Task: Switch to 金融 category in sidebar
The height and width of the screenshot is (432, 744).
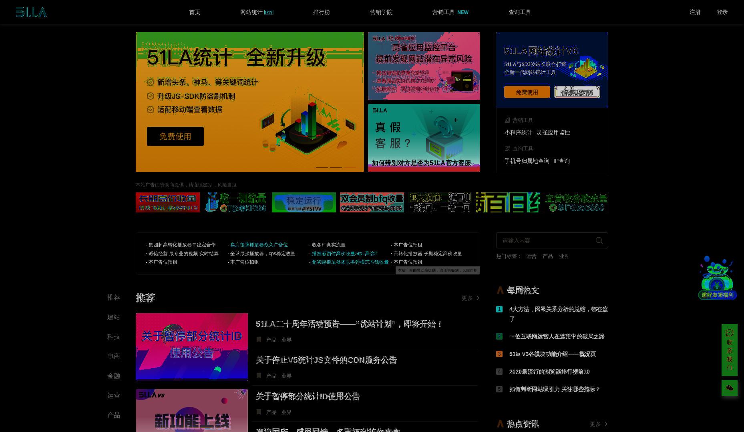Action: tap(114, 376)
